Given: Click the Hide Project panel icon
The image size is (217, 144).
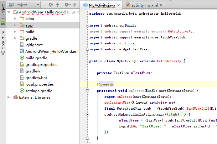Looking at the screenshot, I should pyautogui.click(x=75, y=5).
